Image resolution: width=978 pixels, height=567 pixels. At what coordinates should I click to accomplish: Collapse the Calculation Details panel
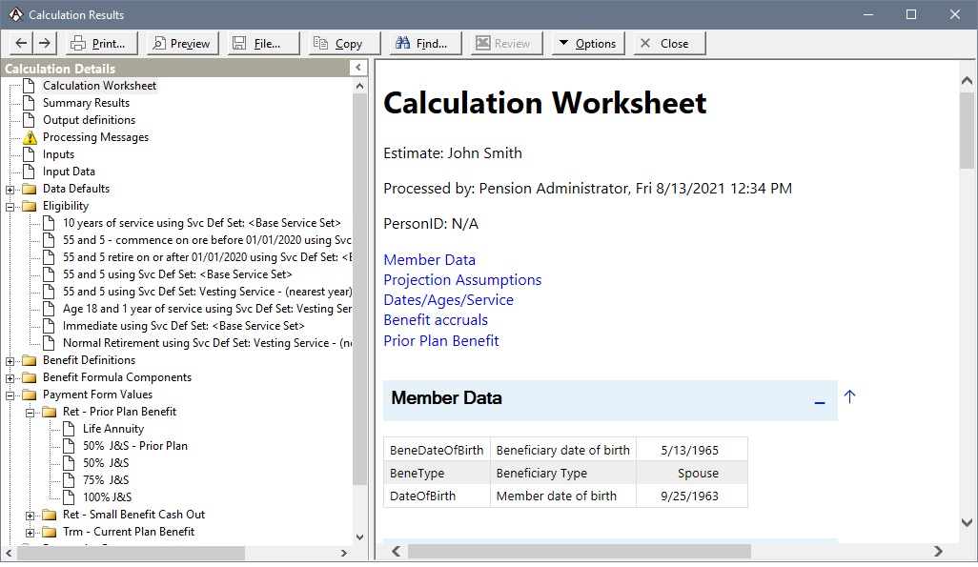(358, 68)
